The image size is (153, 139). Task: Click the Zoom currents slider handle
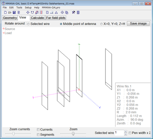[13, 134]
